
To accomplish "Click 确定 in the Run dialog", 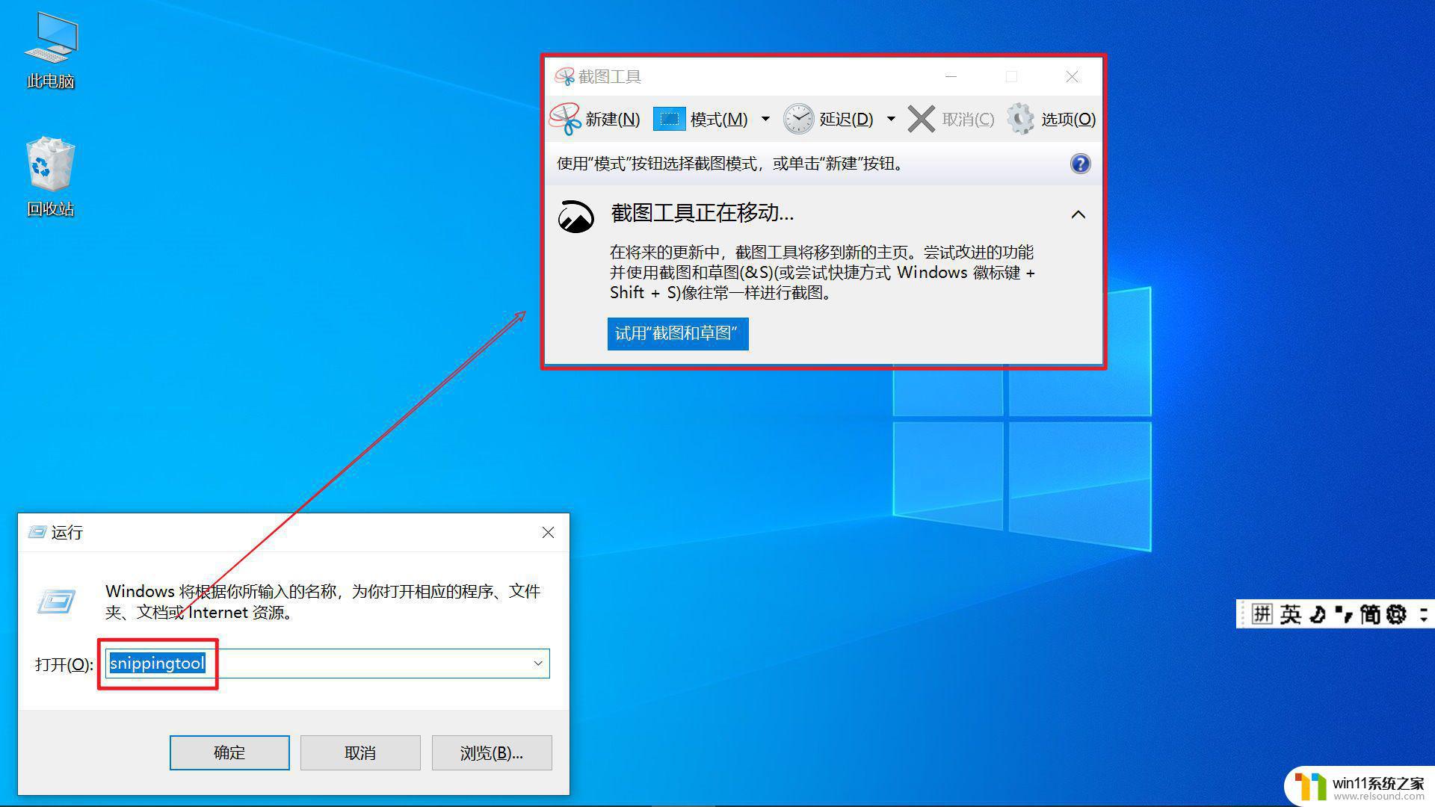I will (229, 752).
